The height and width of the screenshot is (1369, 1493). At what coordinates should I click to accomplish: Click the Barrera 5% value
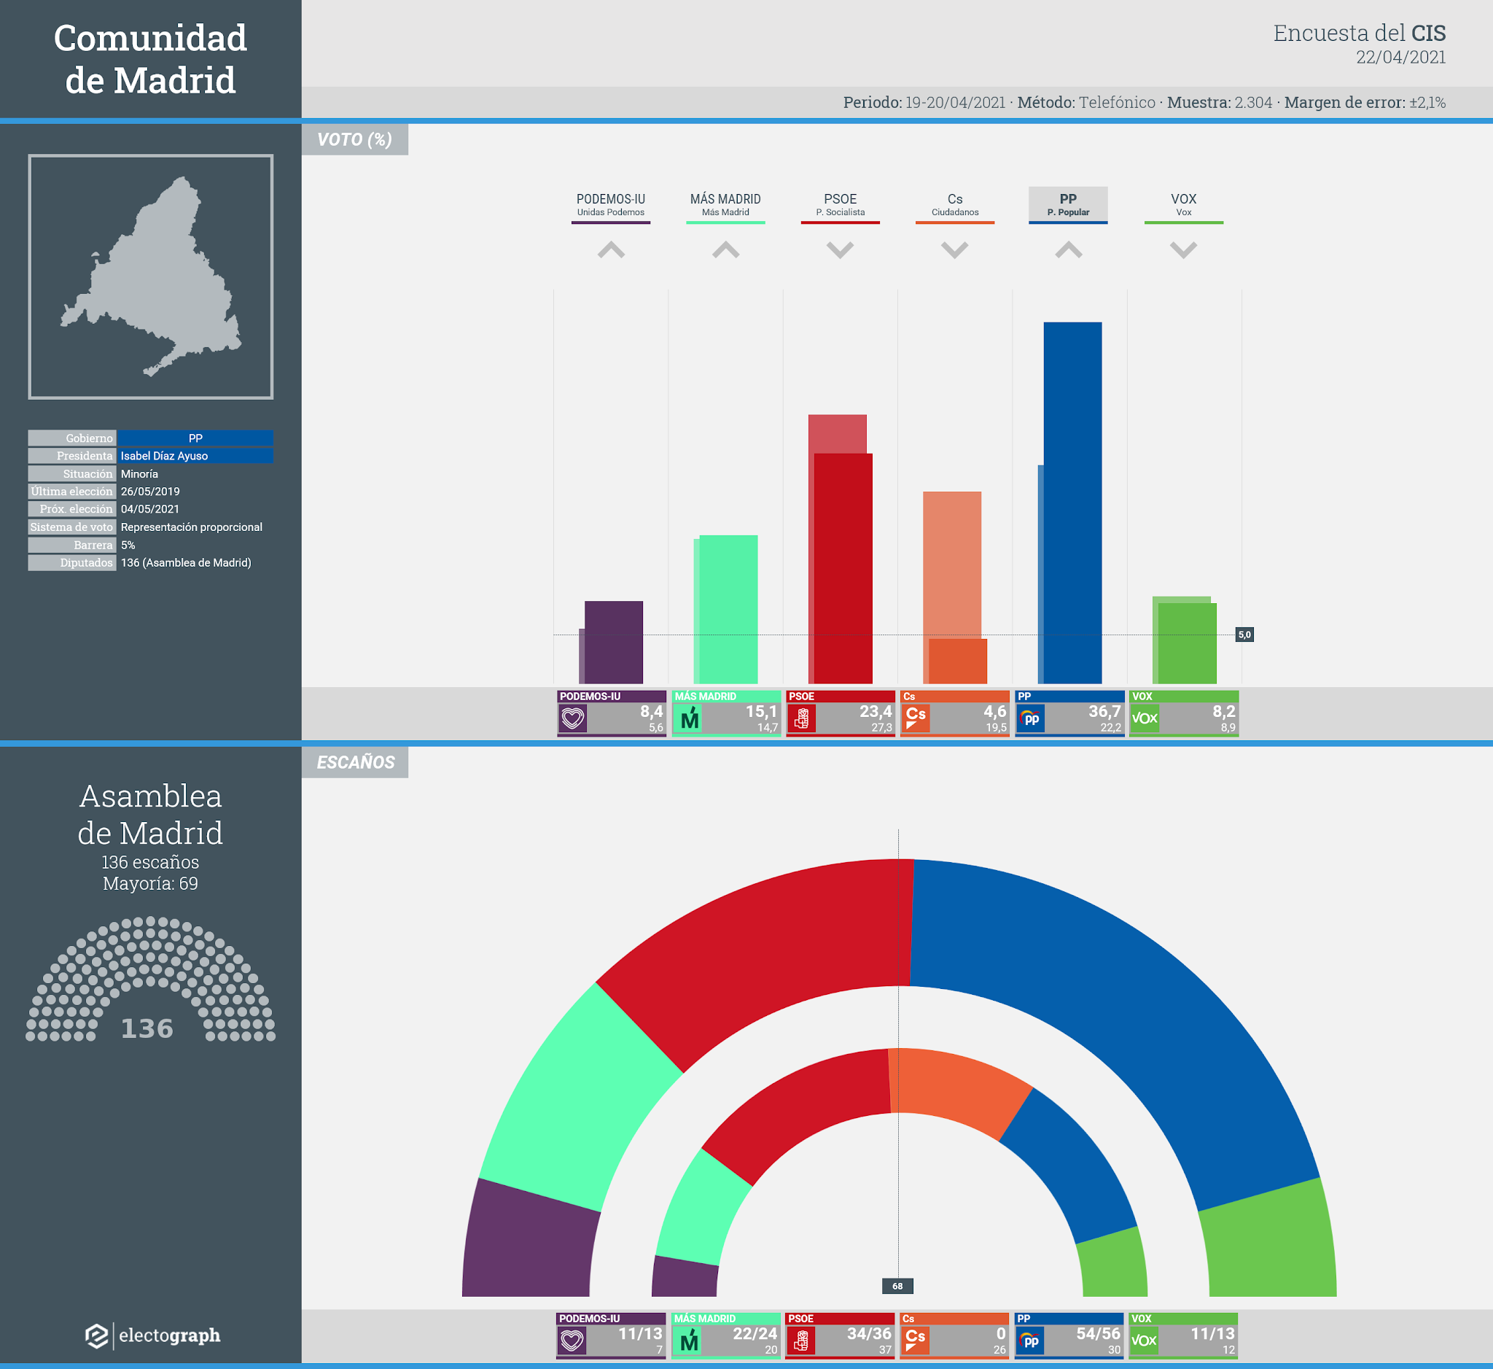tap(128, 545)
